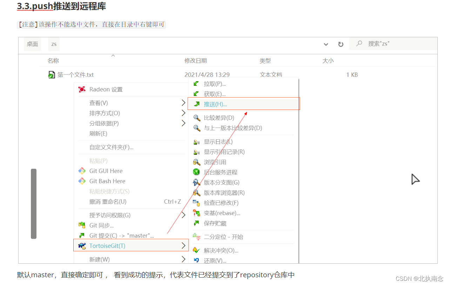Image resolution: width=449 pixels, height=285 pixels.
Task: Click the TortoiseGit turtle icon
Action: pyautogui.click(x=82, y=246)
